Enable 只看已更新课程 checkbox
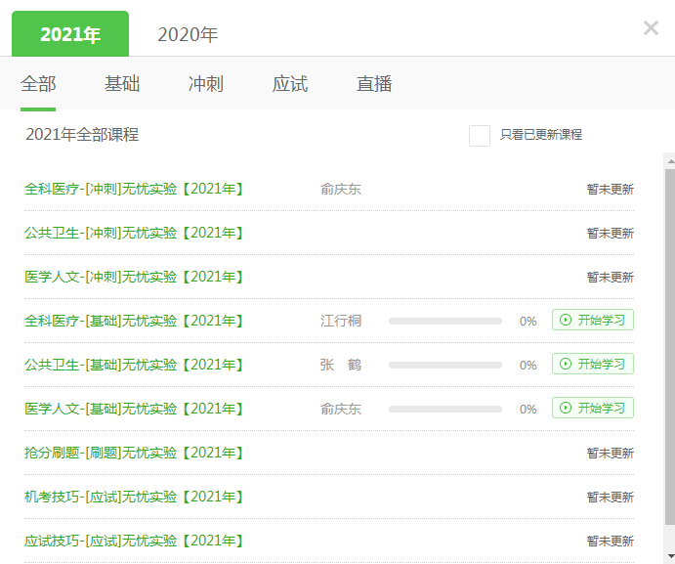 click(480, 136)
